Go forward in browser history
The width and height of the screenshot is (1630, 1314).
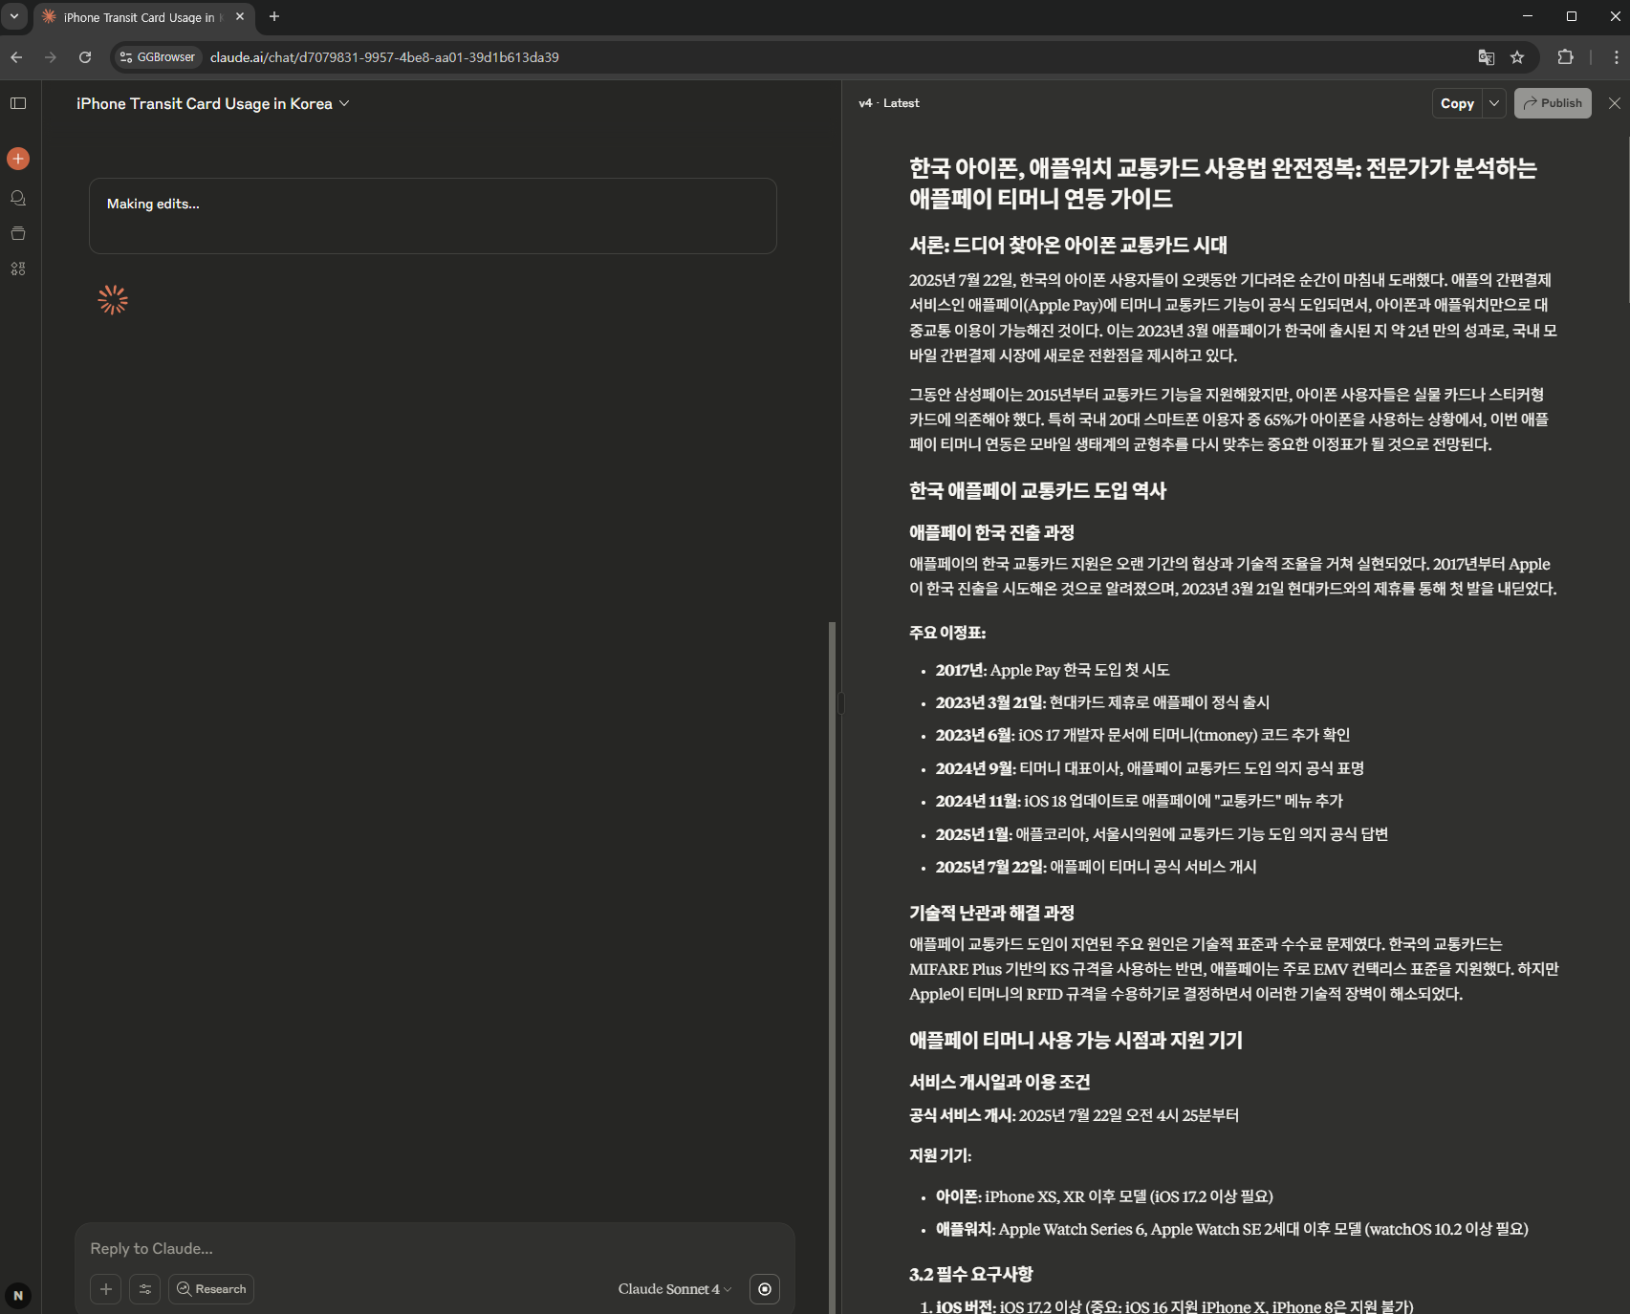click(x=51, y=57)
